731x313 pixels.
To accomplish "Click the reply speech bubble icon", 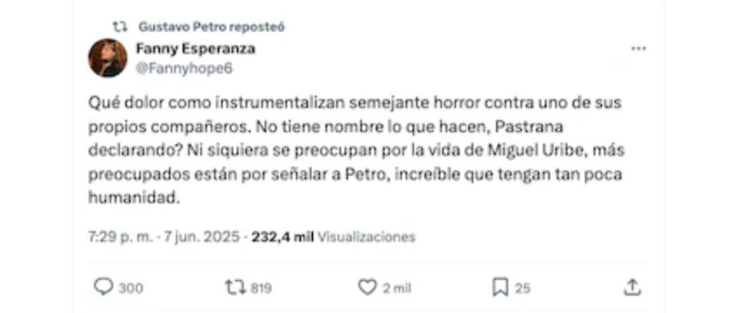I will click(104, 287).
